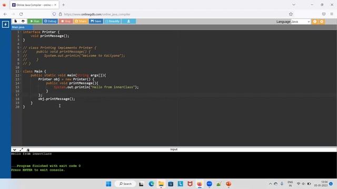Image resolution: width=337 pixels, height=189 pixels.
Task: Fold the class Main block at line 11
Action: [21, 71]
